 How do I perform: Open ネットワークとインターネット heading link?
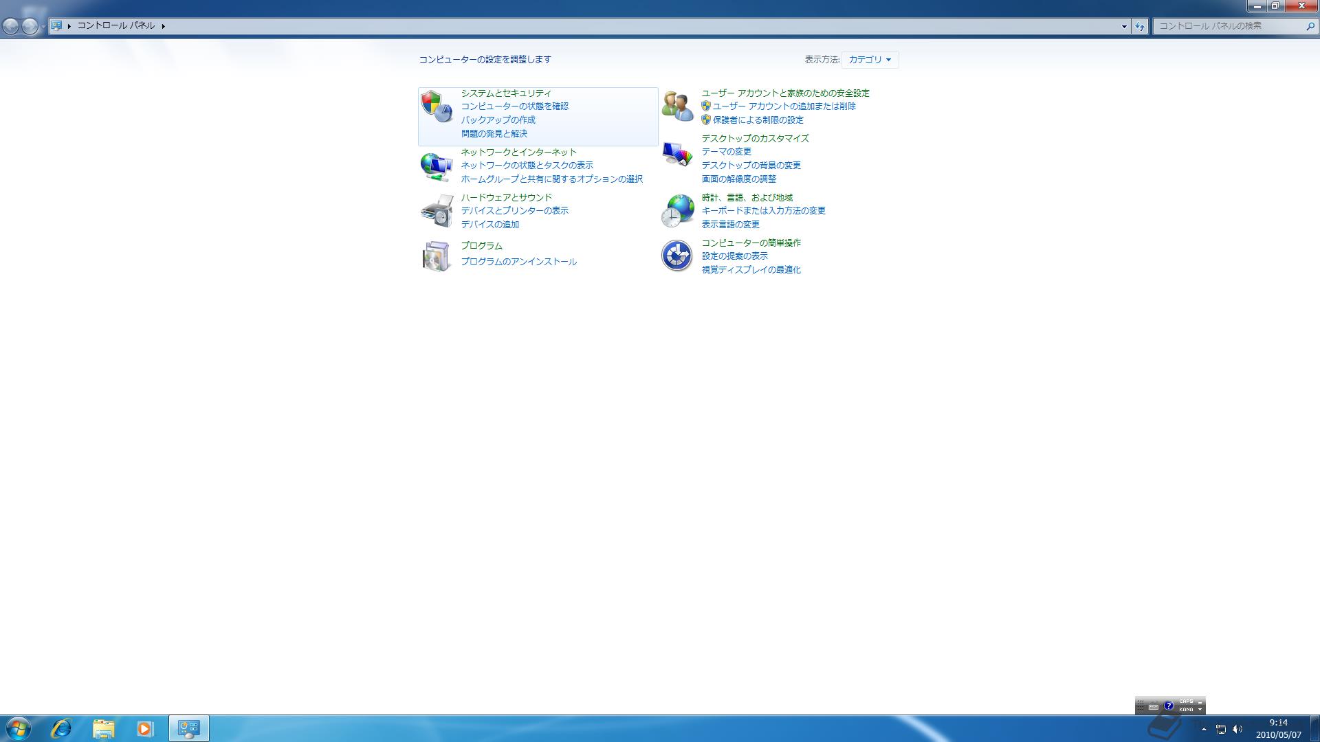pos(518,152)
